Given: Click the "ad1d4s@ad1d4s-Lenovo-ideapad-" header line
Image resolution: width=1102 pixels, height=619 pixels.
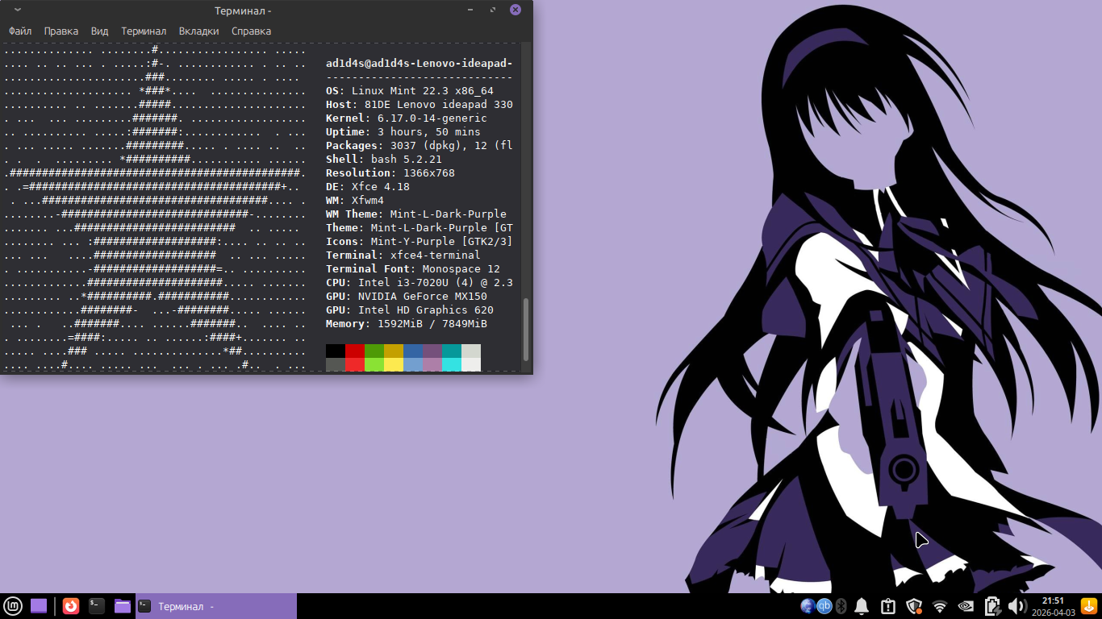Looking at the screenshot, I should pyautogui.click(x=420, y=64).
